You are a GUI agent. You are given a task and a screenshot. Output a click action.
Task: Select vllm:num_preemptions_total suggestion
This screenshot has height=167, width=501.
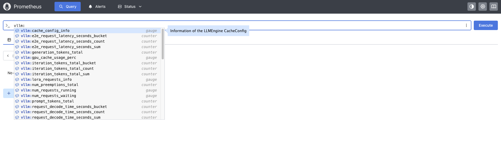(88, 85)
